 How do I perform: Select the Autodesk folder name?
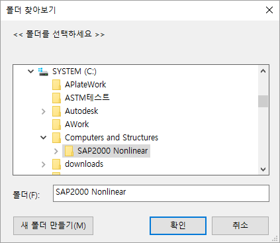coord(81,111)
